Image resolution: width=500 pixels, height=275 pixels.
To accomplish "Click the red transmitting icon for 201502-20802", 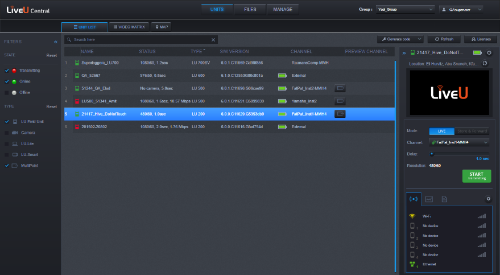I will [77, 126].
